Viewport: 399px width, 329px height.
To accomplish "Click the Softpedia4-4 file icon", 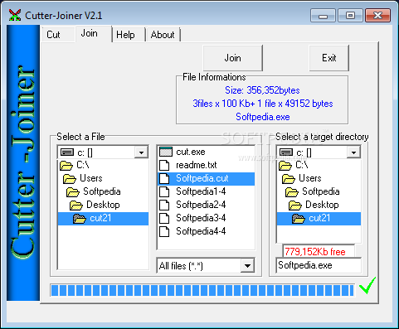I will [164, 231].
